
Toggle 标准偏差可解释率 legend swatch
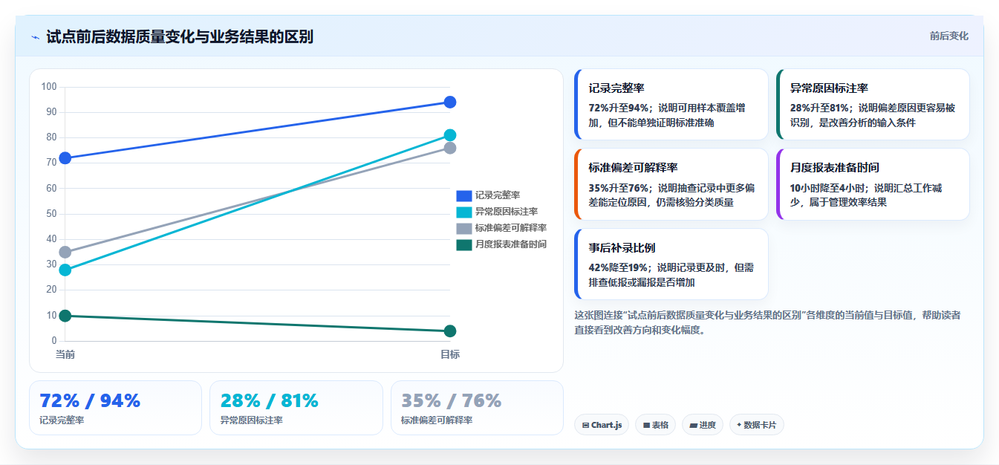coord(463,228)
